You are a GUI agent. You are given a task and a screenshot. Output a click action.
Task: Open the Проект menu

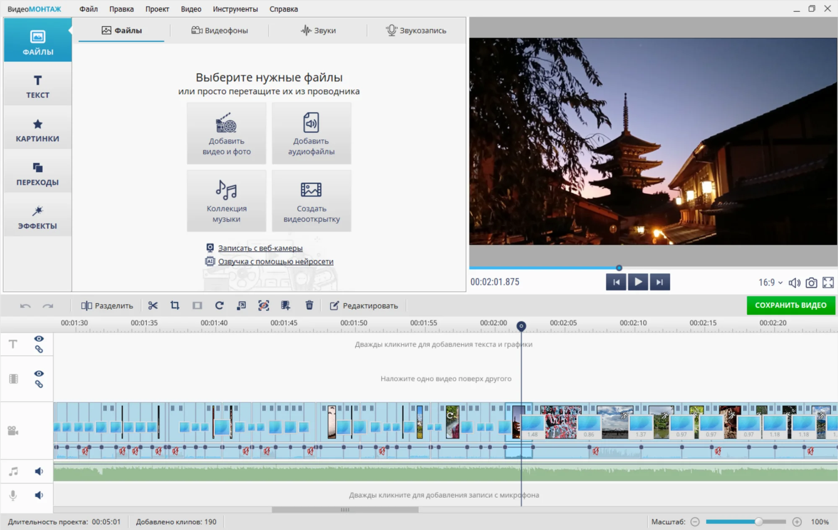click(x=157, y=9)
